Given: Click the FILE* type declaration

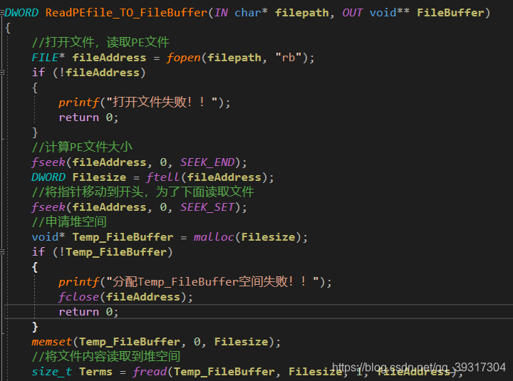Looking at the screenshot, I should [48, 58].
